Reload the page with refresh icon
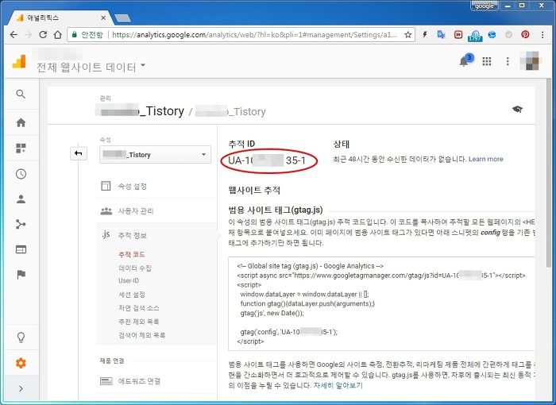Screen dimensions: 556x405 [x=43, y=35]
